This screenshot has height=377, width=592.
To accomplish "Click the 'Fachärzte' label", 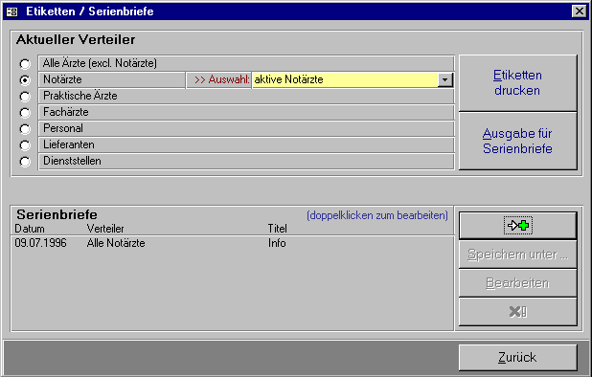I will tap(246, 112).
